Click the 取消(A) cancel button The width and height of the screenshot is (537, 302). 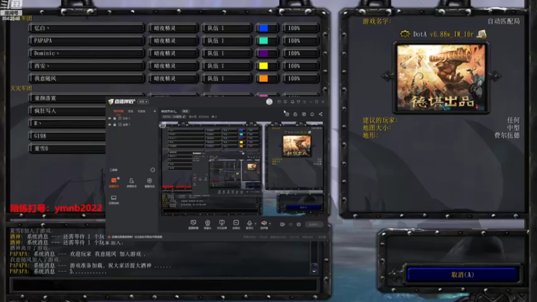462,274
